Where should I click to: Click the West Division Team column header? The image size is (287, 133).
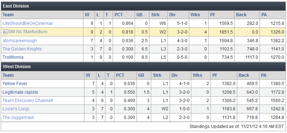pyautogui.click(x=8, y=75)
